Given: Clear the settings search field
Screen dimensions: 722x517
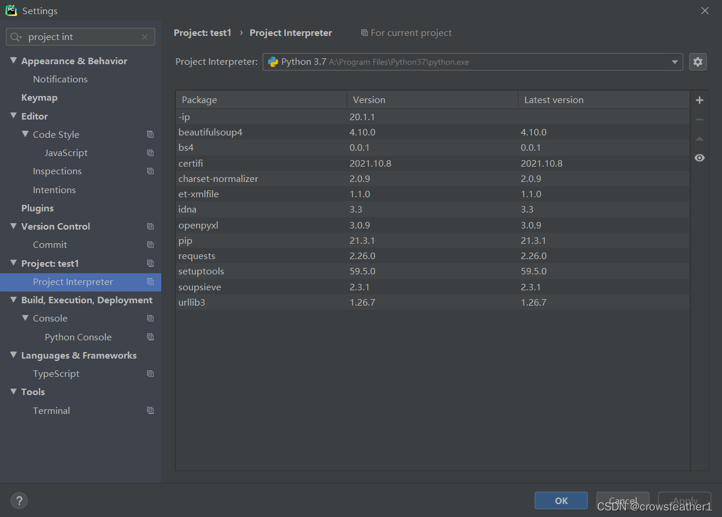Looking at the screenshot, I should pos(145,37).
